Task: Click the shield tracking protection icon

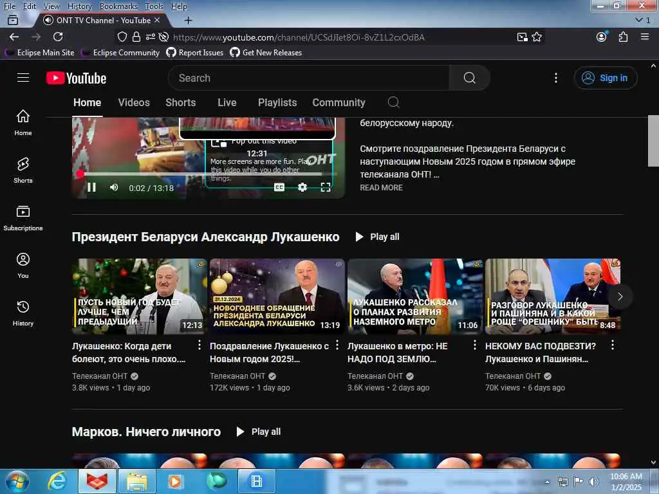Action: (x=122, y=37)
